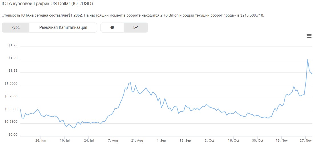This screenshot has width=316, height=145.
Task: Click the 2. Oct date label
Action: 209,140
